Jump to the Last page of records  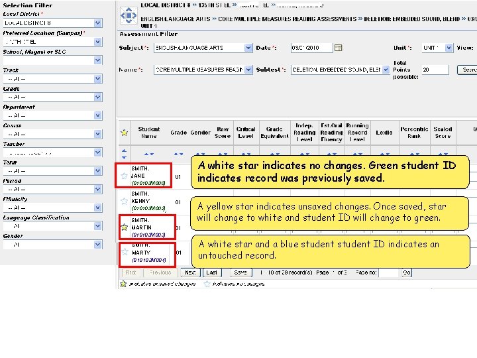coord(212,272)
